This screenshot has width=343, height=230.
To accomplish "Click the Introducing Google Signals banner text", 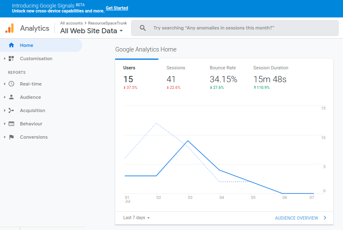I will click(48, 5).
